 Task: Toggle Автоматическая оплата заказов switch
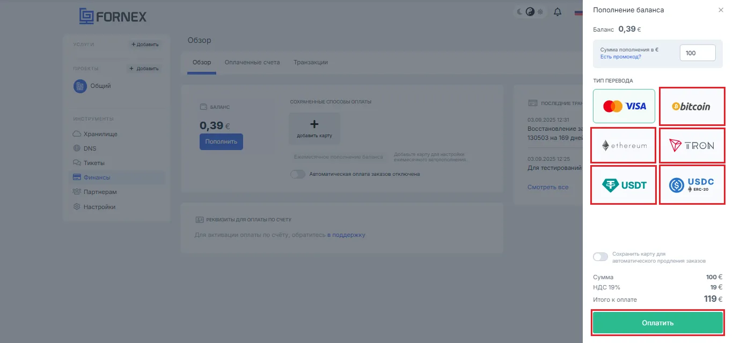coord(297,174)
